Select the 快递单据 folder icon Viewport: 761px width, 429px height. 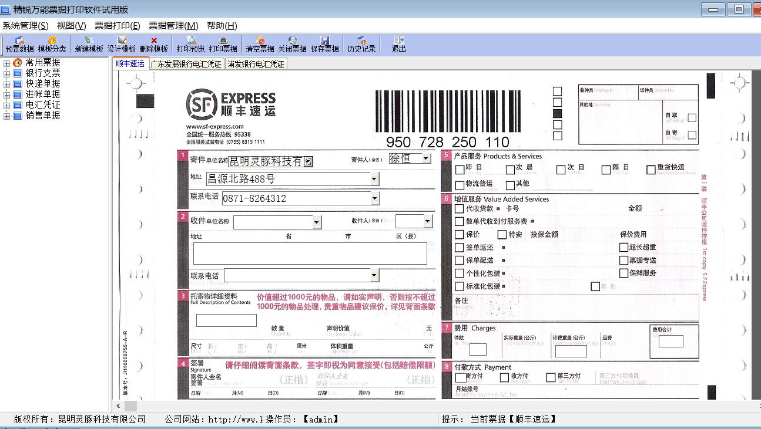pos(18,84)
